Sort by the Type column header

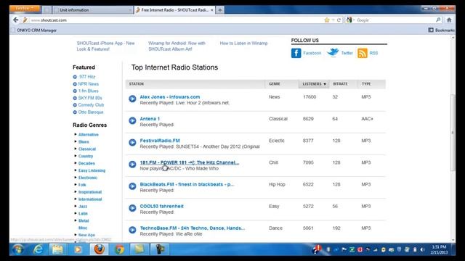point(366,84)
